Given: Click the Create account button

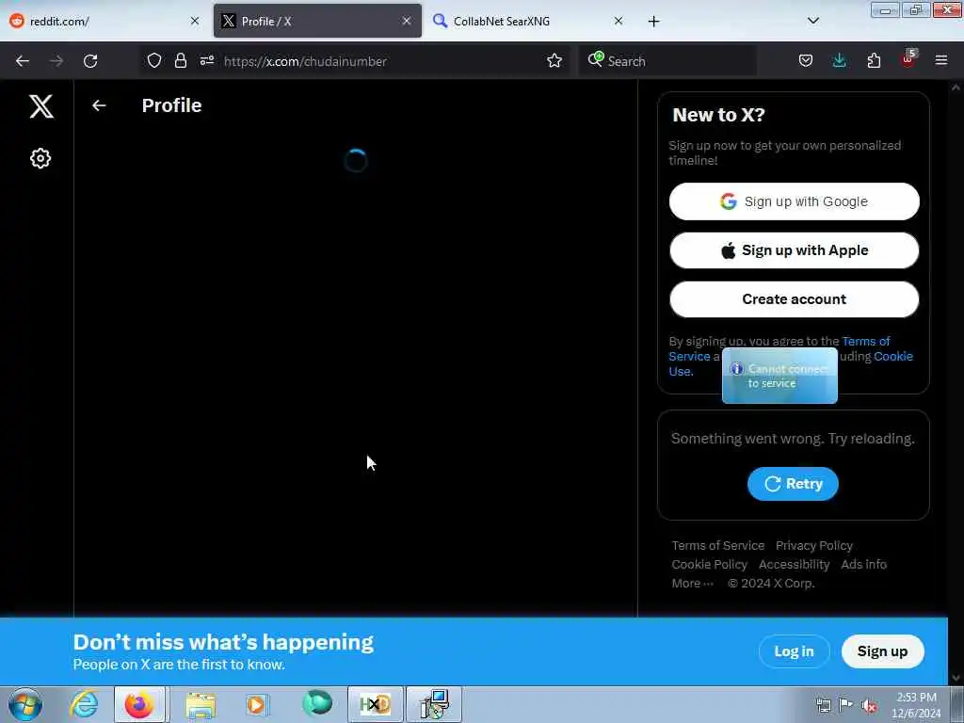Looking at the screenshot, I should 794,299.
